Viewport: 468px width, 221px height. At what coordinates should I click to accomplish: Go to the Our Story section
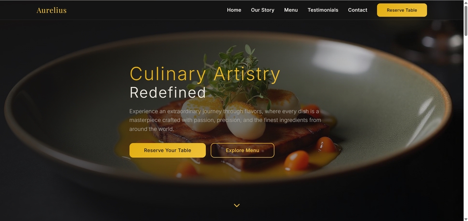click(x=263, y=10)
